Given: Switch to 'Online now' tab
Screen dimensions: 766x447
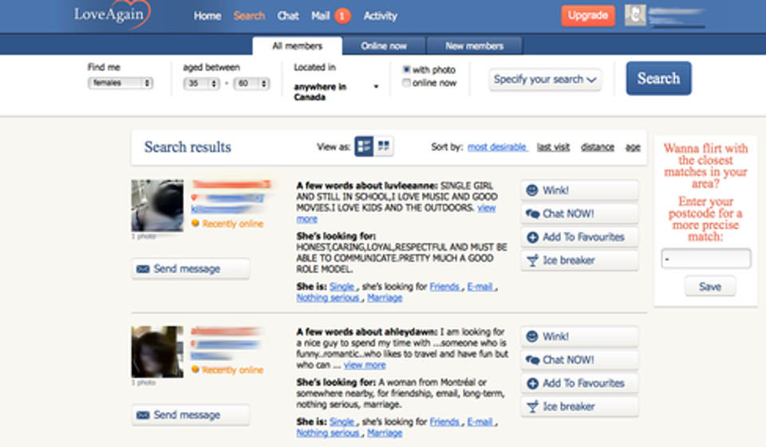Looking at the screenshot, I should (385, 45).
